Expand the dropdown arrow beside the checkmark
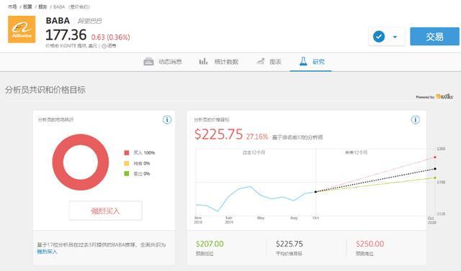This screenshot has height=271, width=461. click(395, 37)
